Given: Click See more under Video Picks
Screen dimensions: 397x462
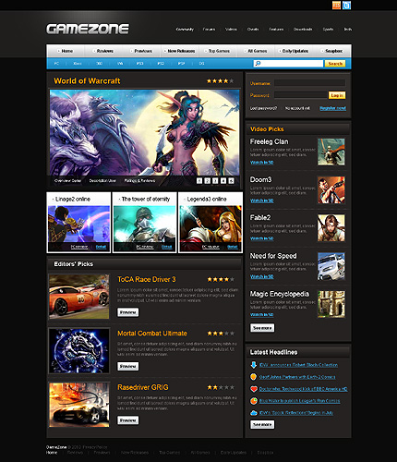Looking at the screenshot, I should click(262, 328).
